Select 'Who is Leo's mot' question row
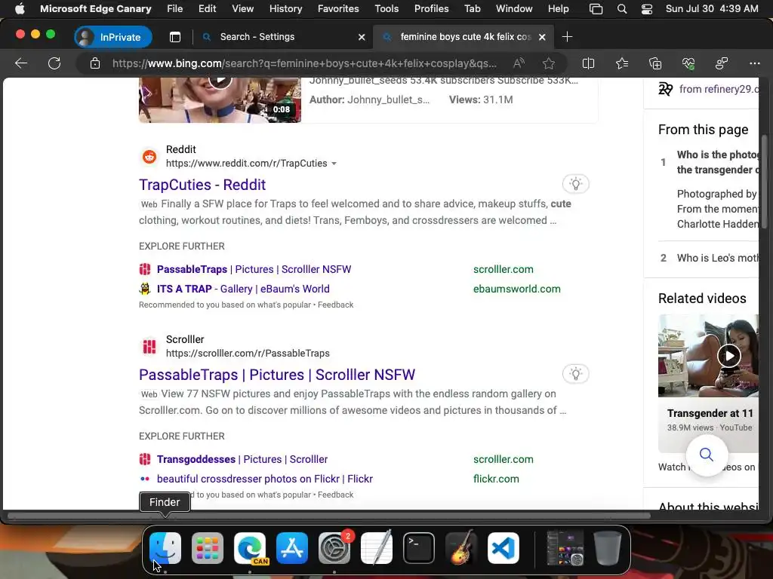 (x=709, y=258)
